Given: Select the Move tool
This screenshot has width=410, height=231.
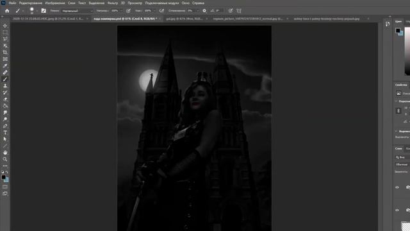Looking at the screenshot, I should (x=5, y=26).
